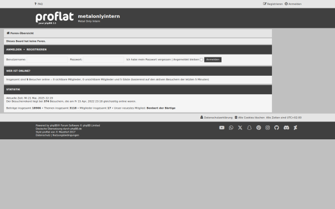The width and height of the screenshot is (335, 209).
Task: Open the GitHub icon link in the footer
Action: pyautogui.click(x=277, y=128)
